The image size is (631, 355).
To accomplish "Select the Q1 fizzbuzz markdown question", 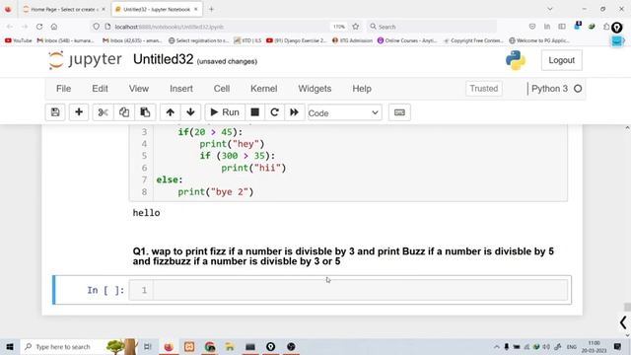I will (x=343, y=256).
